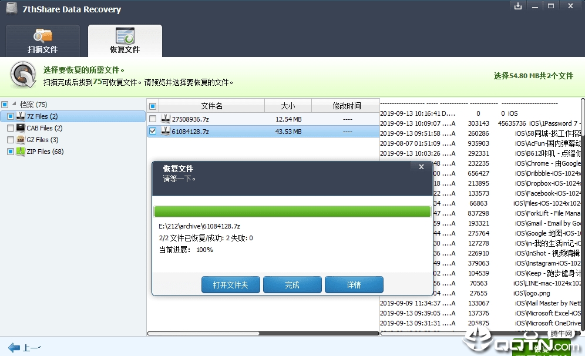Maximize the 7thShare Data Recovery window
585x356 pixels.
click(551, 6)
